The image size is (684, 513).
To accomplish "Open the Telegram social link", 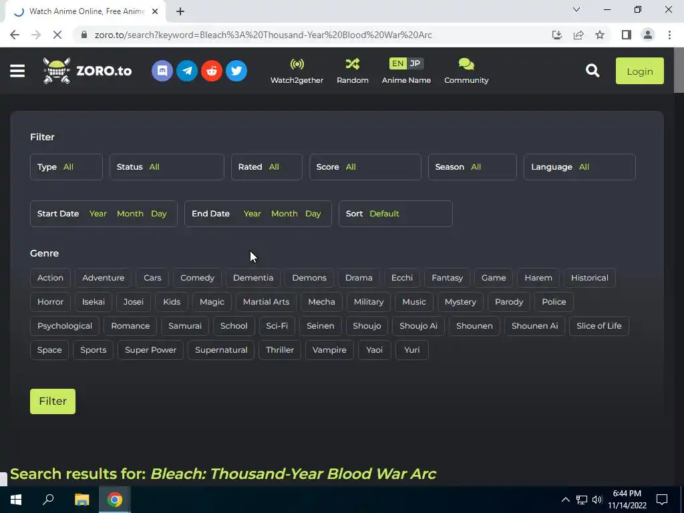I will pos(187,71).
